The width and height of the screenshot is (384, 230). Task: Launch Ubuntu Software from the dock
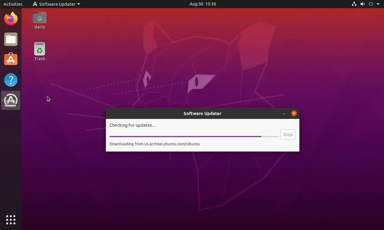(11, 60)
